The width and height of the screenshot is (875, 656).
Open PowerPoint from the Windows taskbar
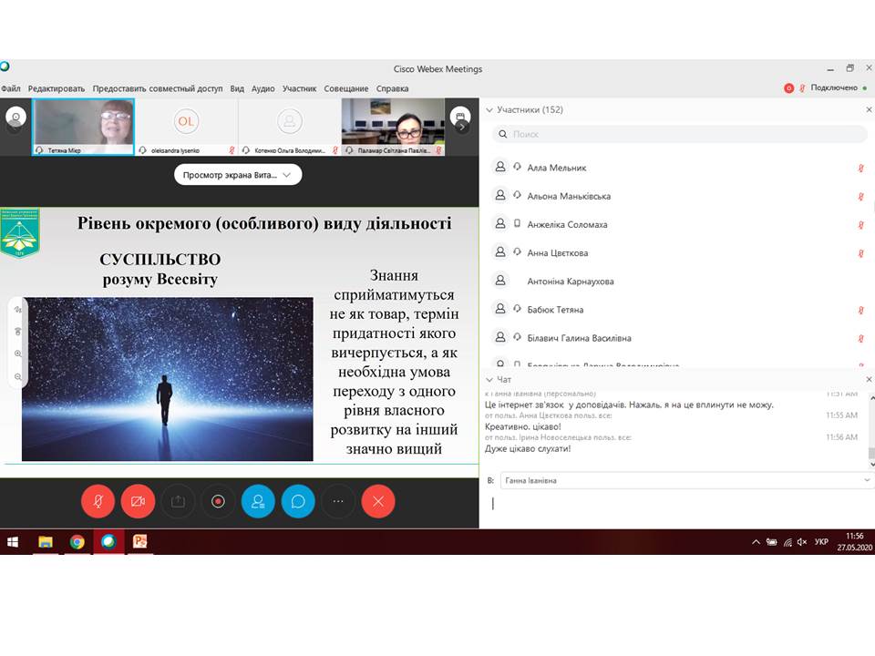(139, 541)
